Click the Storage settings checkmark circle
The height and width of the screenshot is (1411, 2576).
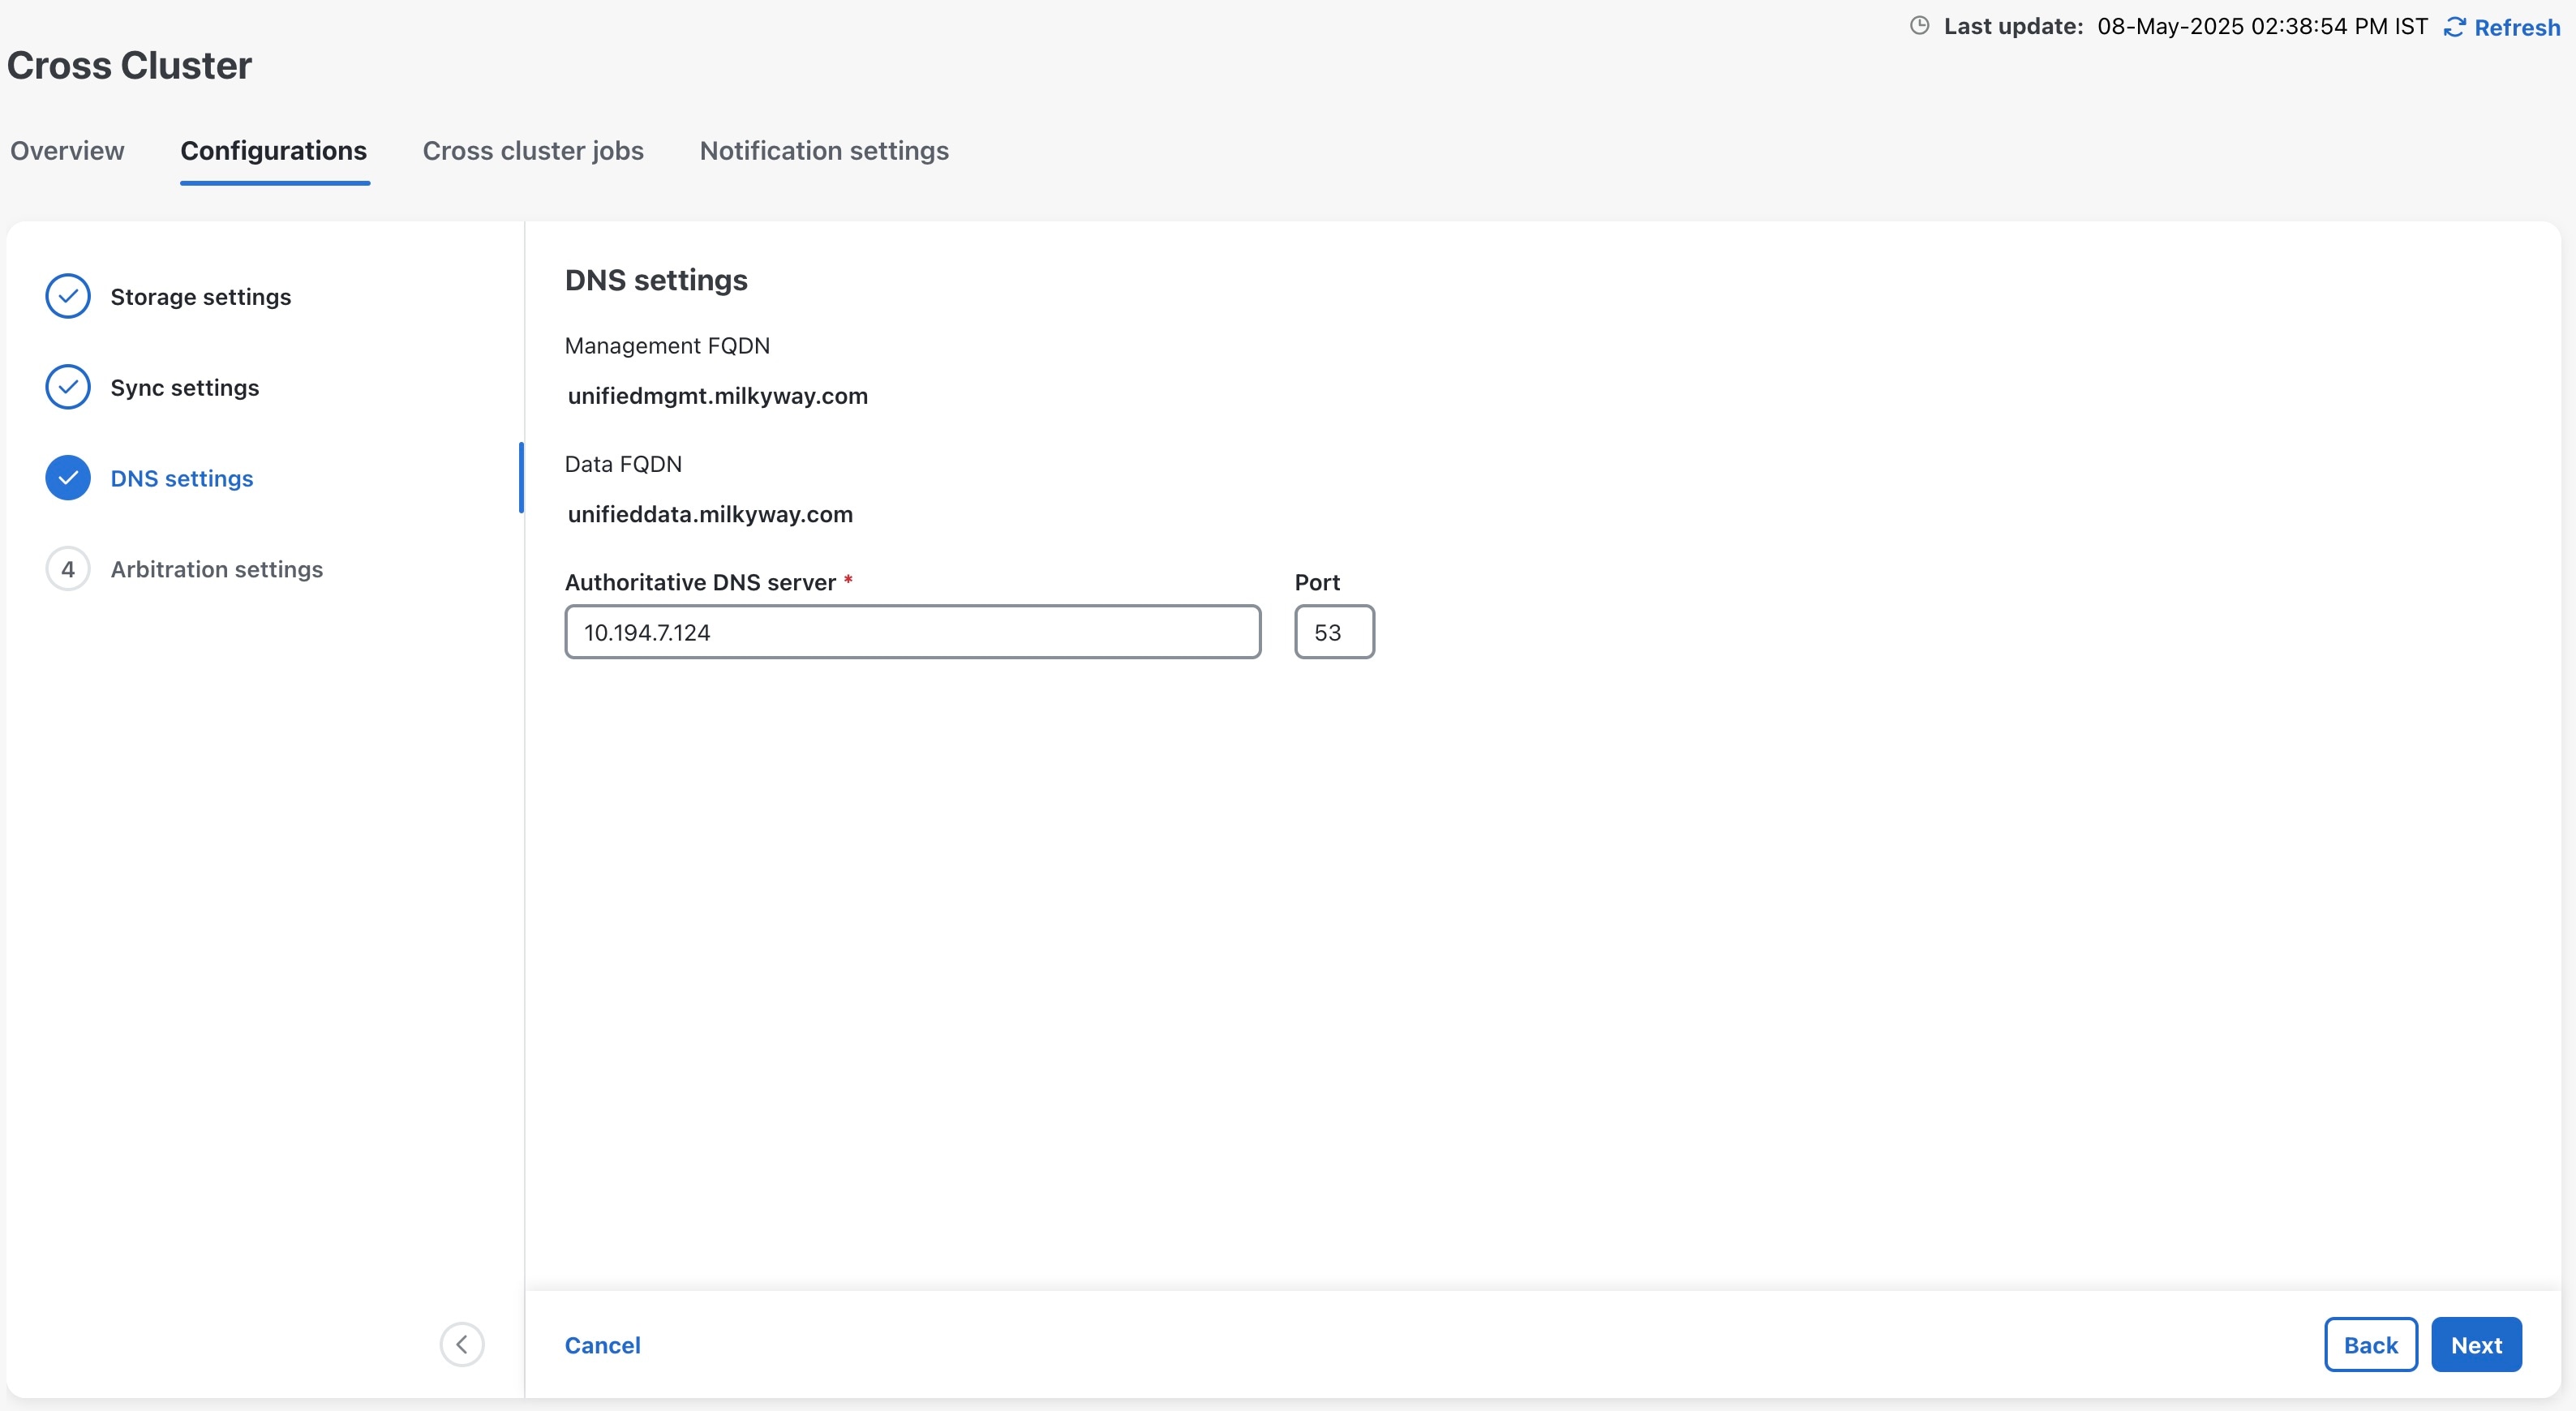click(68, 296)
